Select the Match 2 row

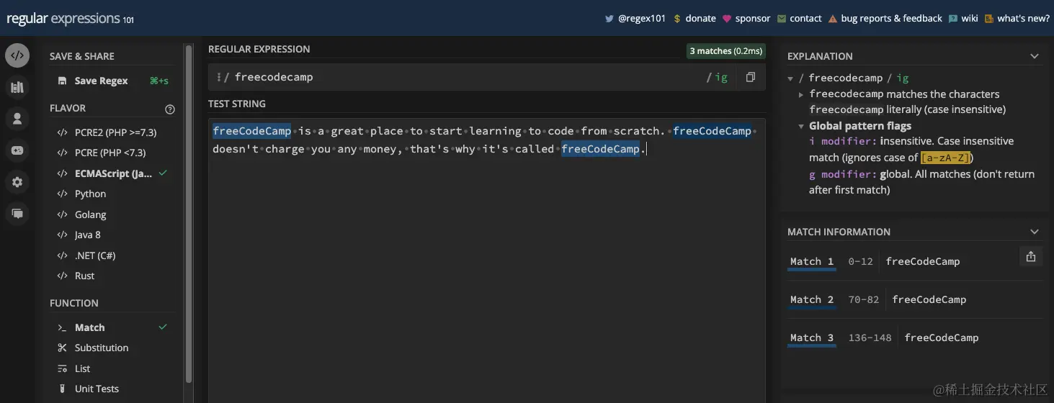pos(915,299)
